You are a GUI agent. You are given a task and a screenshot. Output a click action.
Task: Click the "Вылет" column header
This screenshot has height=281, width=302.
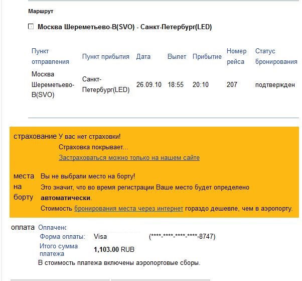[177, 57]
